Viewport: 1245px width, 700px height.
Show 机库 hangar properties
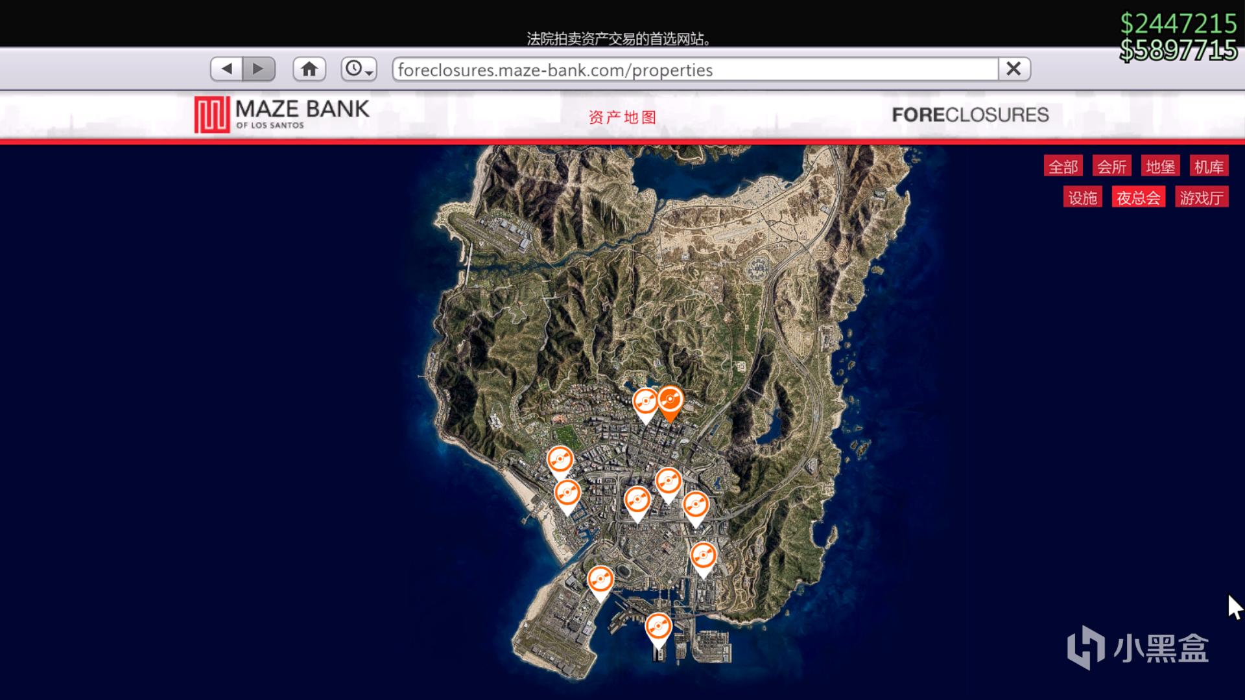tap(1209, 167)
